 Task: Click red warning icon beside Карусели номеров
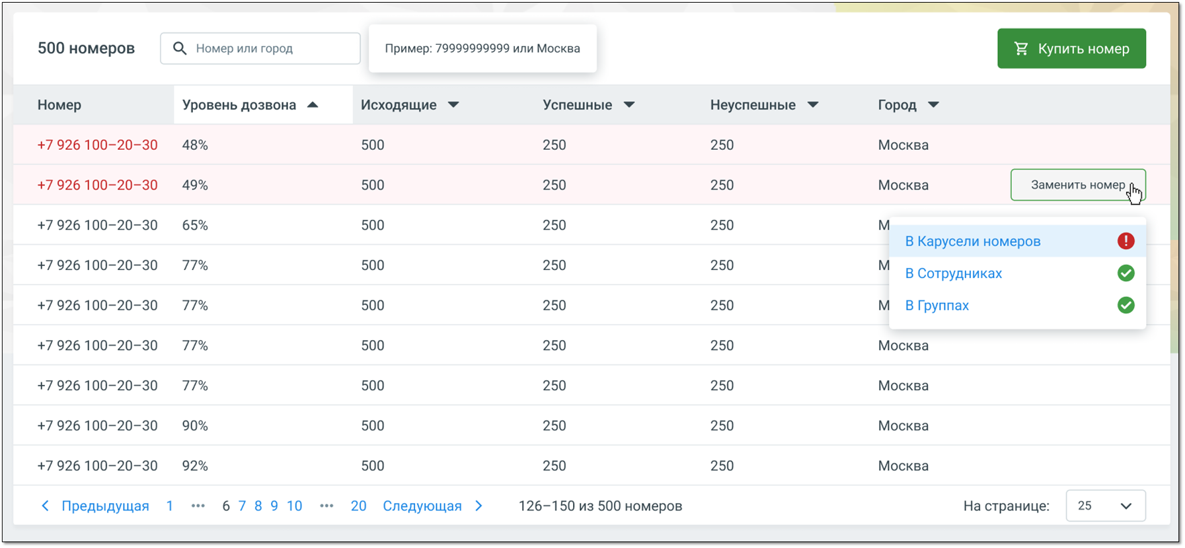pyautogui.click(x=1126, y=241)
